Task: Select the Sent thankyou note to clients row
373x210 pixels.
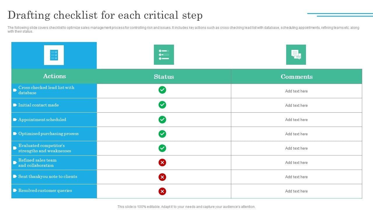Action: 48,177
